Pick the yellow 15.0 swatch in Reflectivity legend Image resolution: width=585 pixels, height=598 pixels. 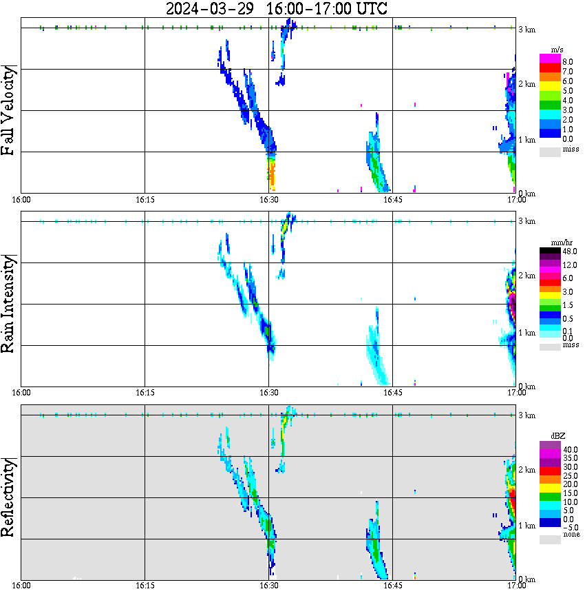550,488
